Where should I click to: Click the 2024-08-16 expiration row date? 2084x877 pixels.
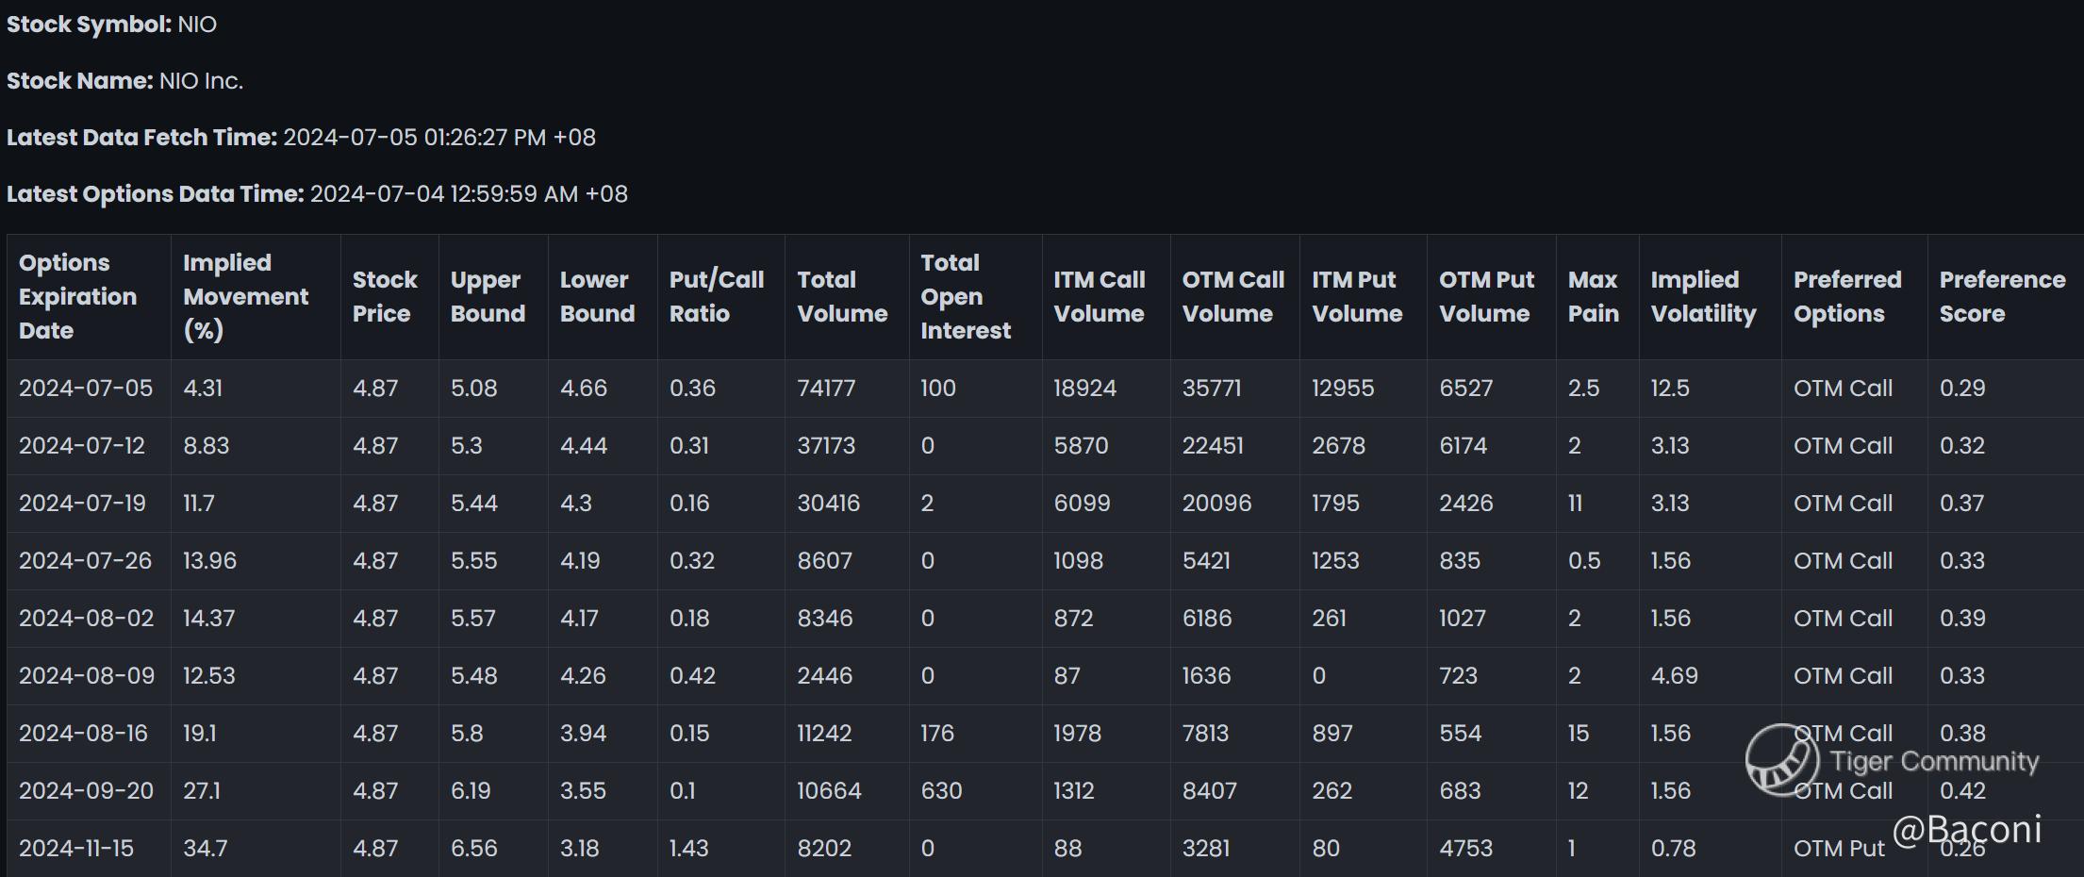83,733
